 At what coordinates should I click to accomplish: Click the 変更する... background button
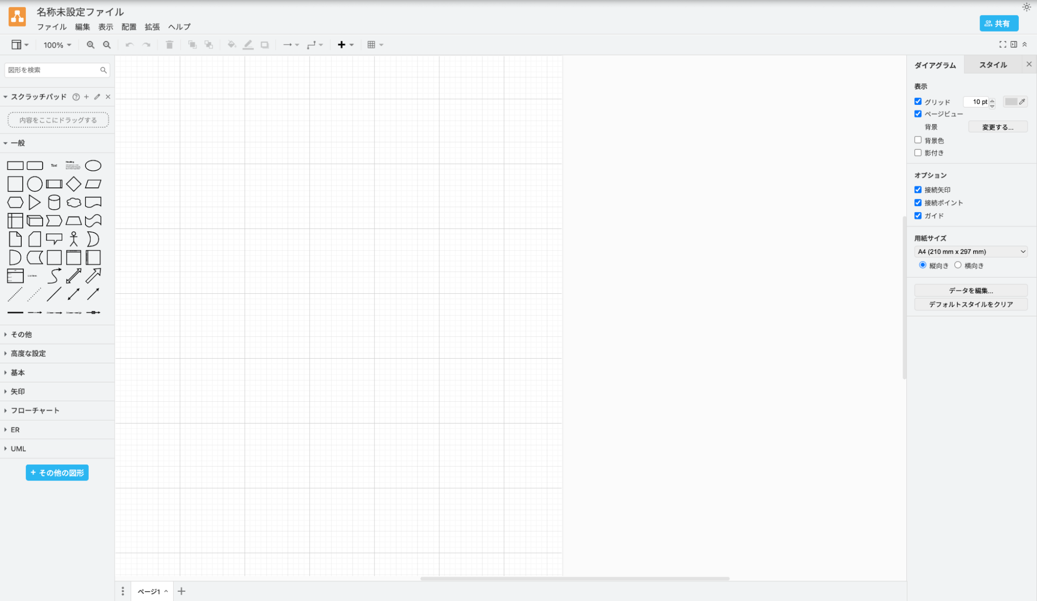click(x=998, y=127)
